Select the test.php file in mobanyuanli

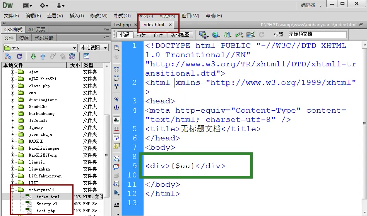click(x=46, y=211)
